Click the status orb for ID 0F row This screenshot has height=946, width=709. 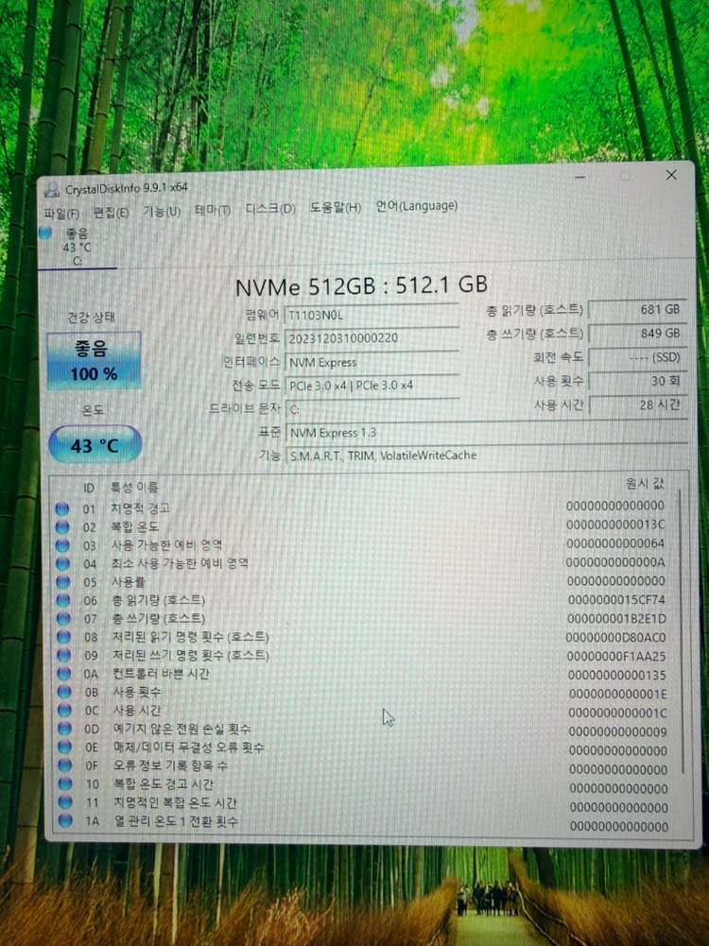(x=65, y=765)
